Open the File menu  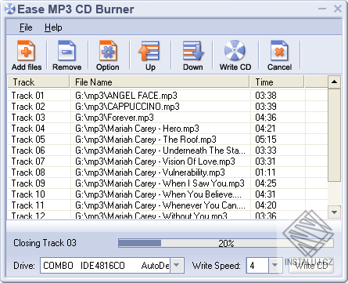click(26, 27)
